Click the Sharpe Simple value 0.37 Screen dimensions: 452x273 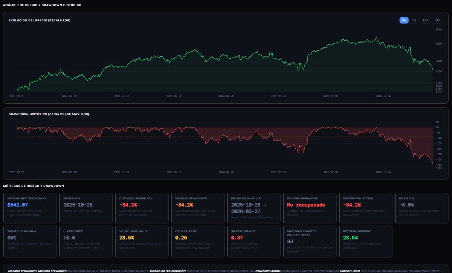tap(237, 238)
